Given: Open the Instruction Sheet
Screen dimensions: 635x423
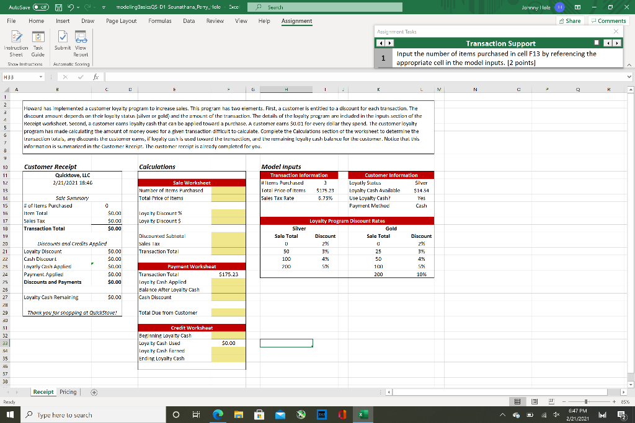Looking at the screenshot, I should tap(16, 44).
